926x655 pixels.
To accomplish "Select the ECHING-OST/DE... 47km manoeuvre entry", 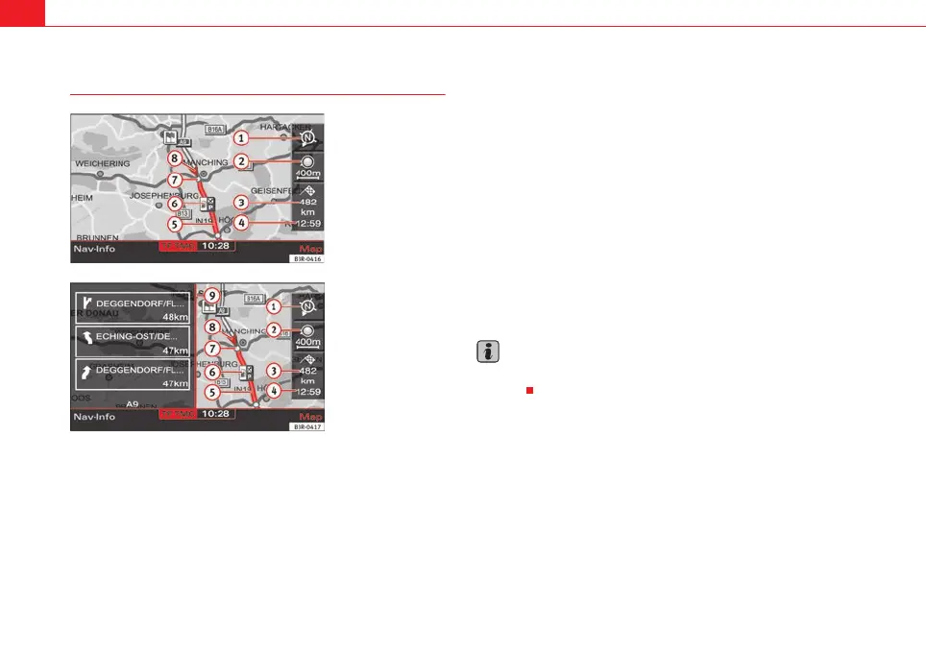I will coord(133,341).
